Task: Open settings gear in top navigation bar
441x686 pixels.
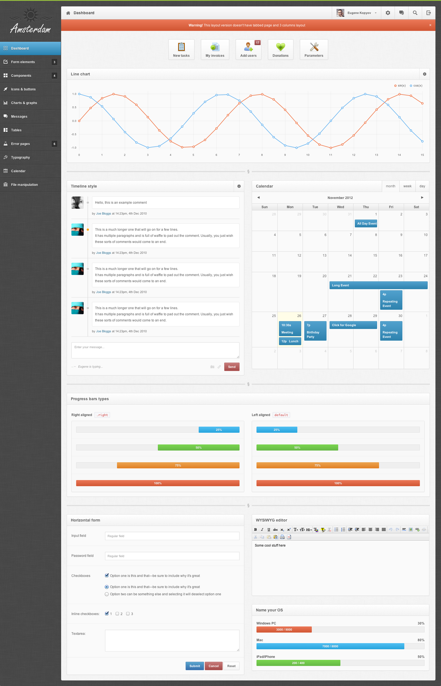Action: pyautogui.click(x=388, y=13)
